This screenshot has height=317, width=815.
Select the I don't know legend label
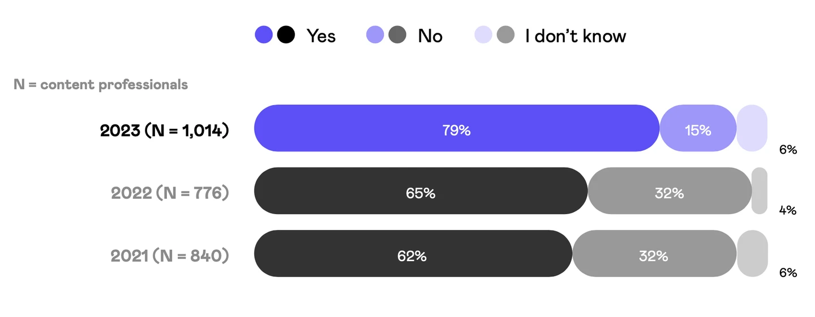point(576,36)
